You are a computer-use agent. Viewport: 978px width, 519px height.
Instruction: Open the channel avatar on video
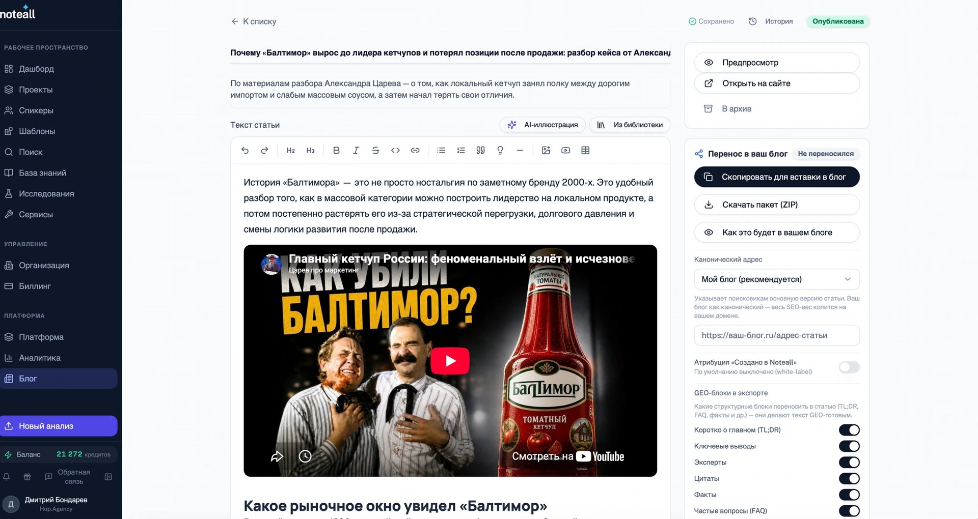tap(271, 265)
